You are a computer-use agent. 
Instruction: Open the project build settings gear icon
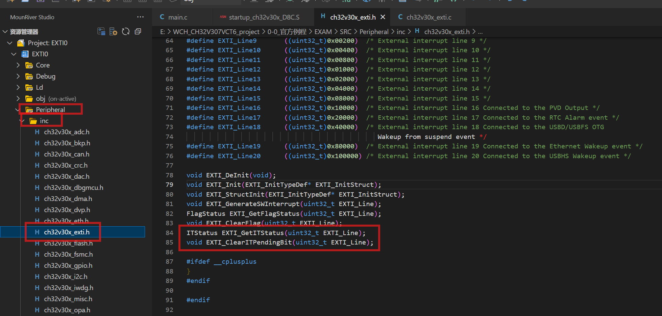tap(114, 31)
